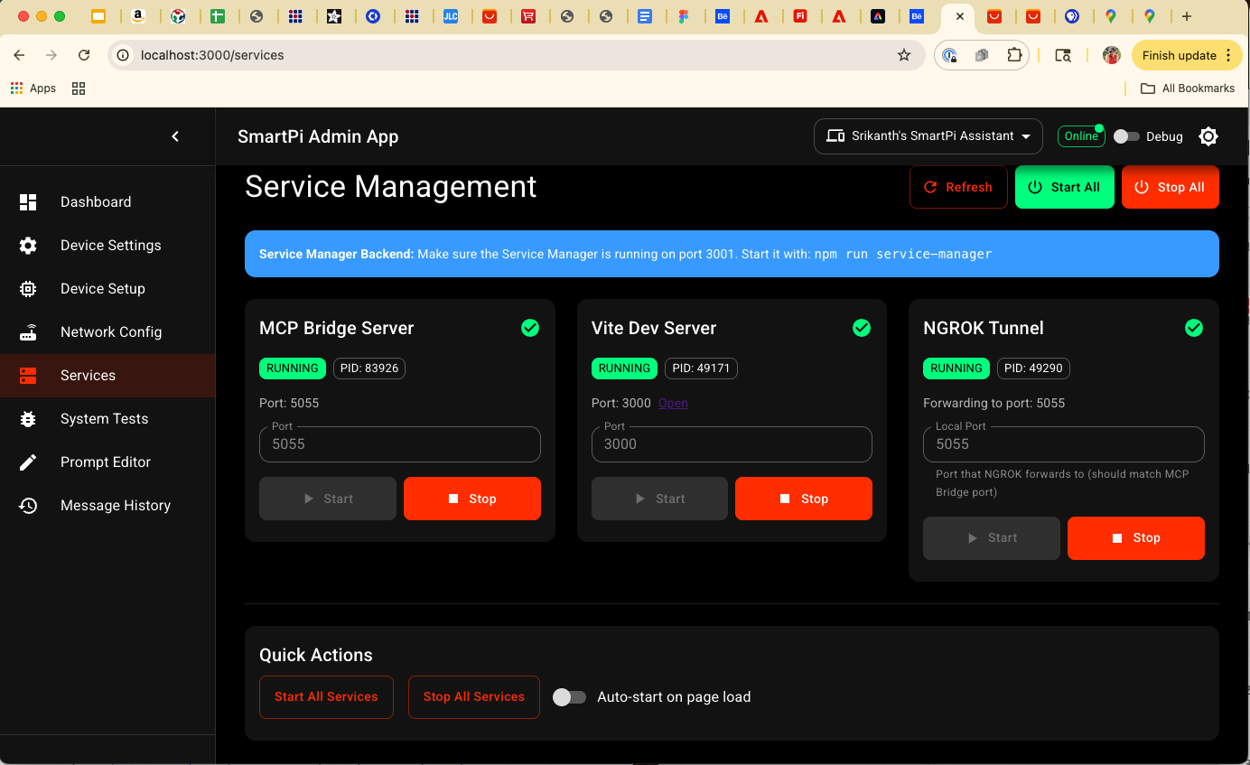Viewport: 1250px width, 765px height.
Task: Open Device Setup via its chip icon
Action: 28,288
